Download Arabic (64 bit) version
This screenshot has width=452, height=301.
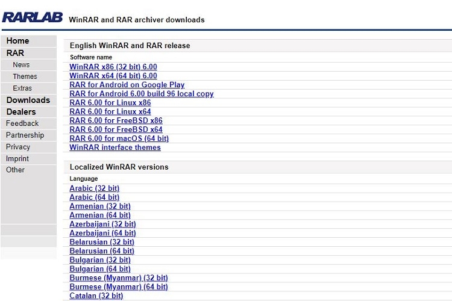coord(94,197)
